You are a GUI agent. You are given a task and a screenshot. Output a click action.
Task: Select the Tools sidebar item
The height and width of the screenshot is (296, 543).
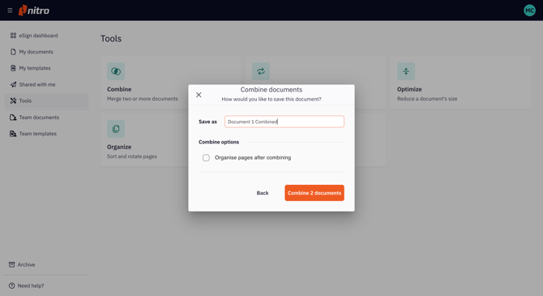tap(46, 101)
